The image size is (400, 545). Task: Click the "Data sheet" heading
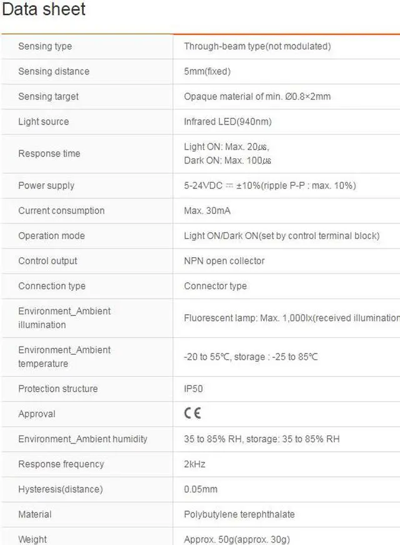[x=44, y=10]
